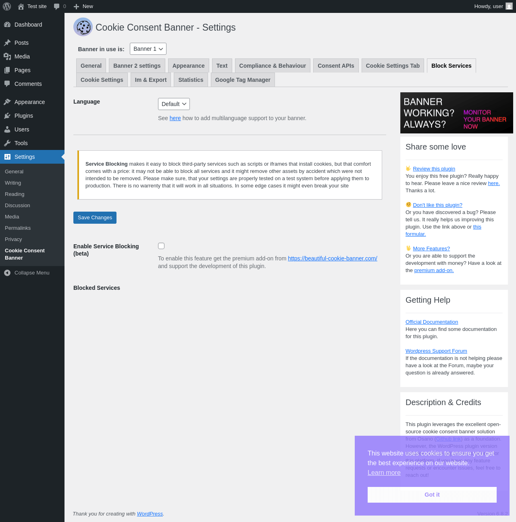Select the Consent APIs tab
Image resolution: width=516 pixels, height=522 pixels.
(336, 66)
